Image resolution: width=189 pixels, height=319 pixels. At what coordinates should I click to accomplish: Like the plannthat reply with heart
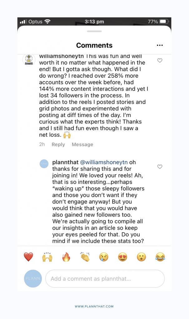[x=160, y=167]
